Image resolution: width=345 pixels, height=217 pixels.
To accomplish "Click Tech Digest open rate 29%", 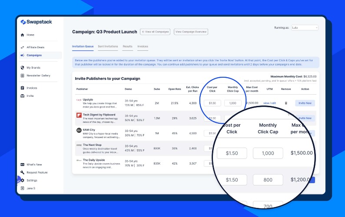I will click(175, 118).
